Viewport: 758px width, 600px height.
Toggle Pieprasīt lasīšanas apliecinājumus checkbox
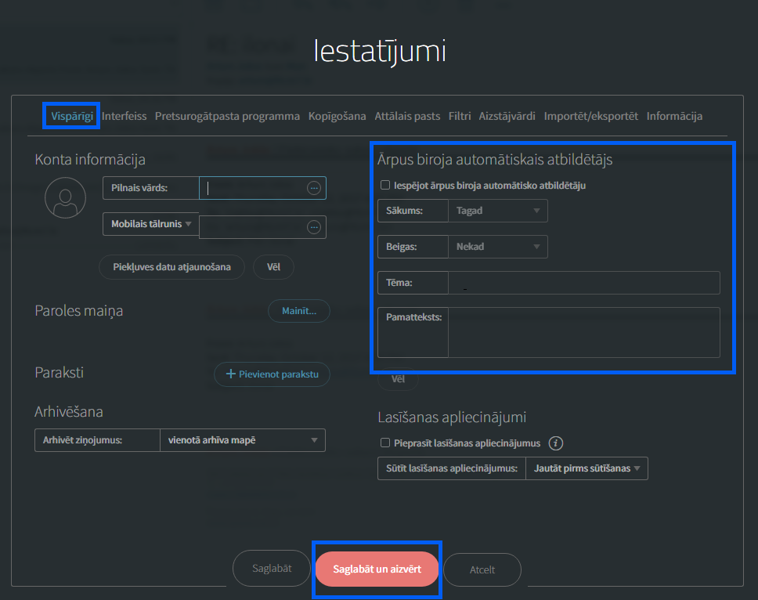[385, 443]
